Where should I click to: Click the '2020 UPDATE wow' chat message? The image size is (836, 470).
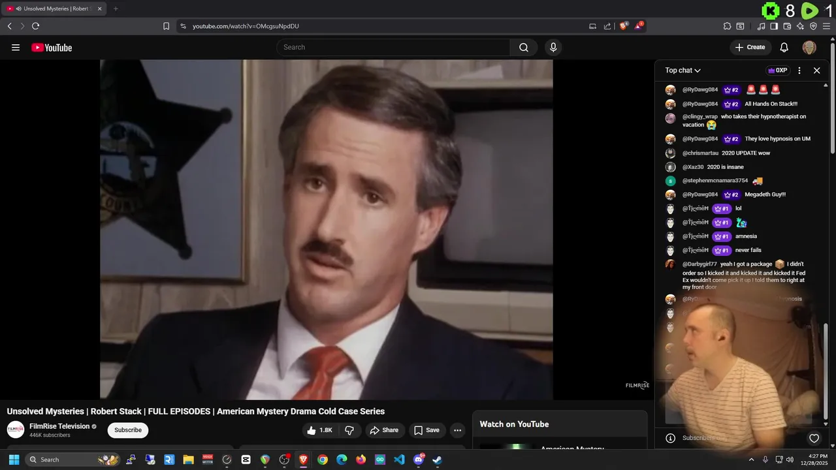746,153
